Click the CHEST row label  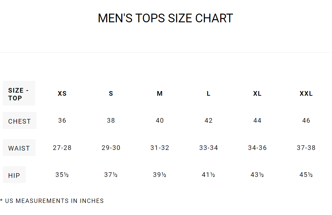pyautogui.click(x=20, y=121)
